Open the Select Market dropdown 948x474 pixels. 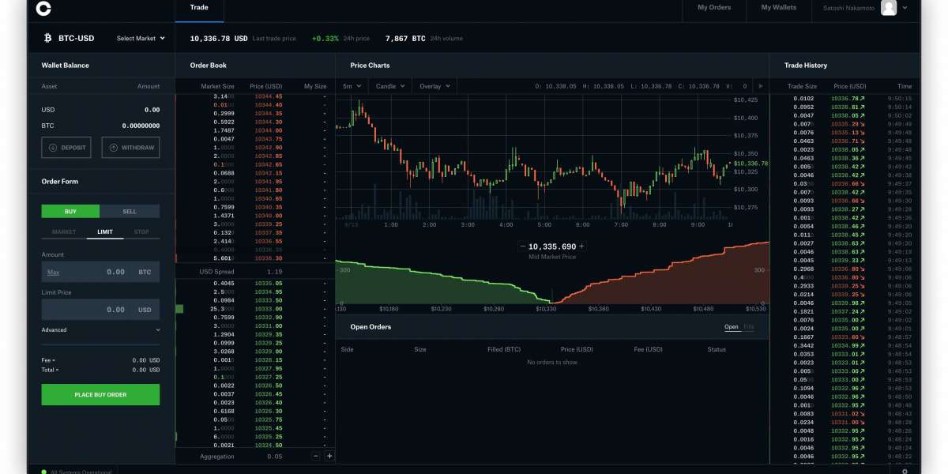(141, 38)
